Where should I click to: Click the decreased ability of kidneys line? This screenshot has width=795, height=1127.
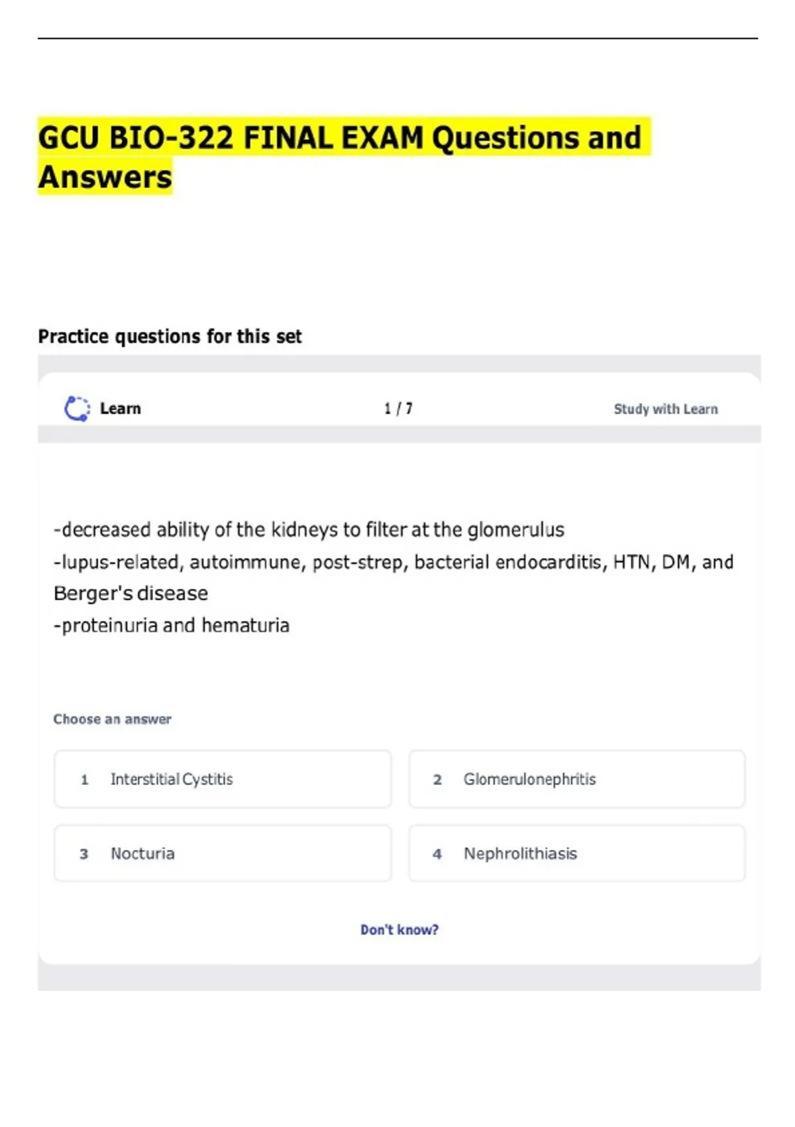click(309, 530)
